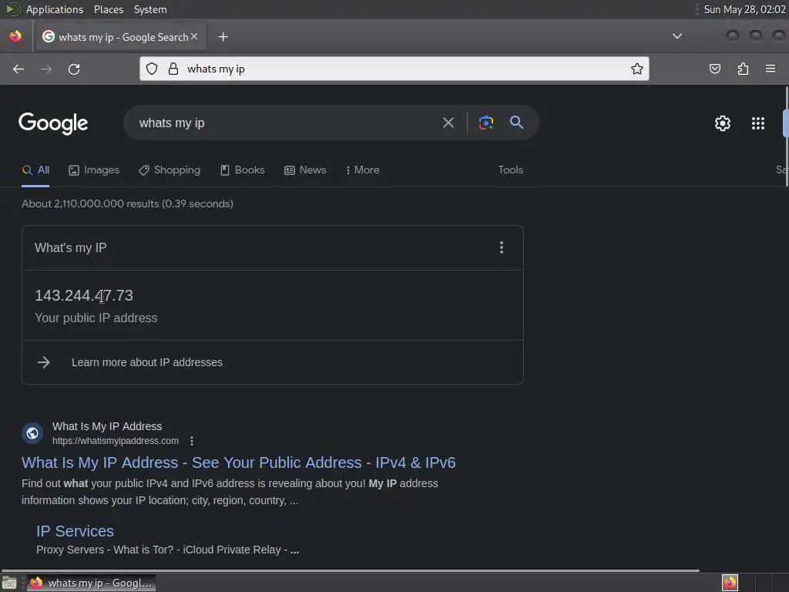Go to the Google logo home
789x592 pixels.
tap(53, 123)
